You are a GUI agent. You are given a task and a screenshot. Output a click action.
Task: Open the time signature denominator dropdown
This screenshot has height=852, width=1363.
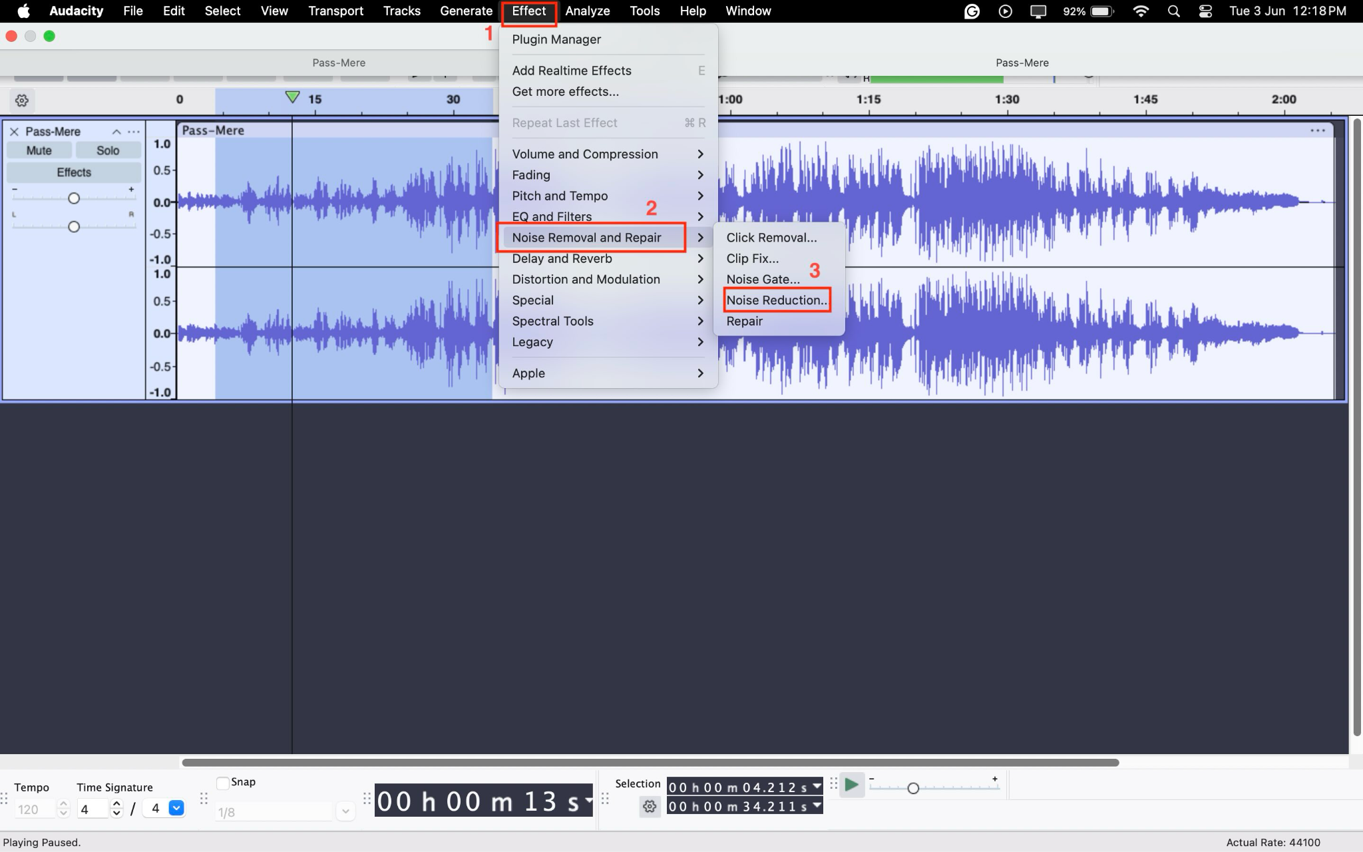176,809
